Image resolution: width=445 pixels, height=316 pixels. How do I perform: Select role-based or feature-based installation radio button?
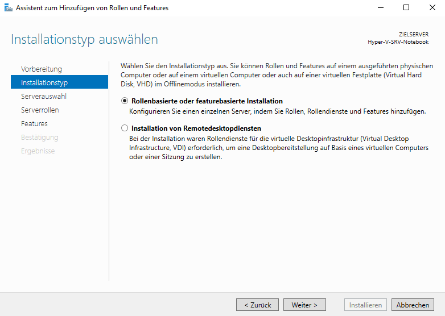coord(125,101)
